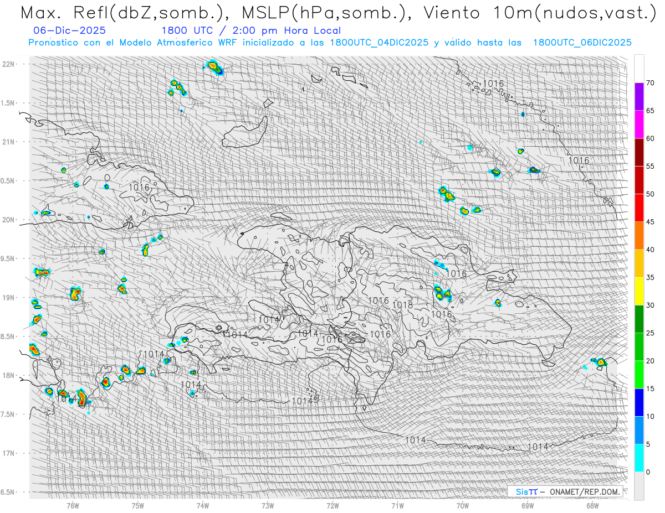Click the '65' colorbar label
Image resolution: width=665 pixels, height=513 pixels.
pos(650,111)
